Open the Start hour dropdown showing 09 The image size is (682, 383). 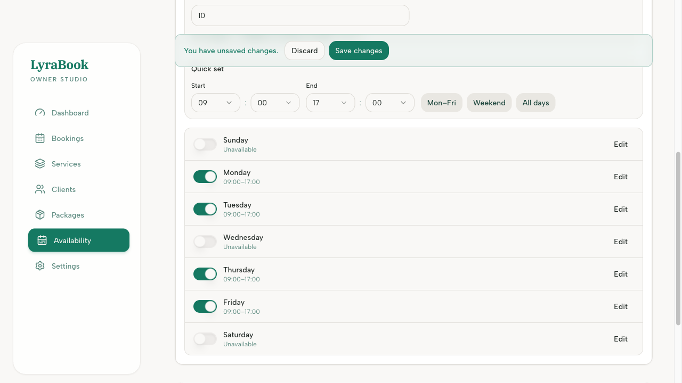click(215, 103)
